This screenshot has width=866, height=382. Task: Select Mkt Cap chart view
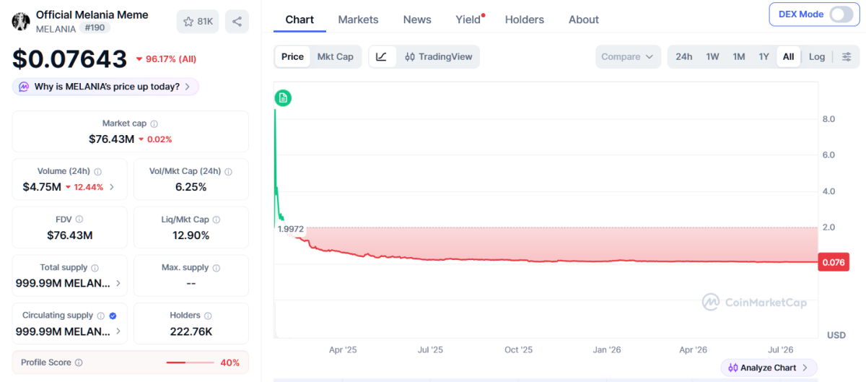tap(336, 56)
